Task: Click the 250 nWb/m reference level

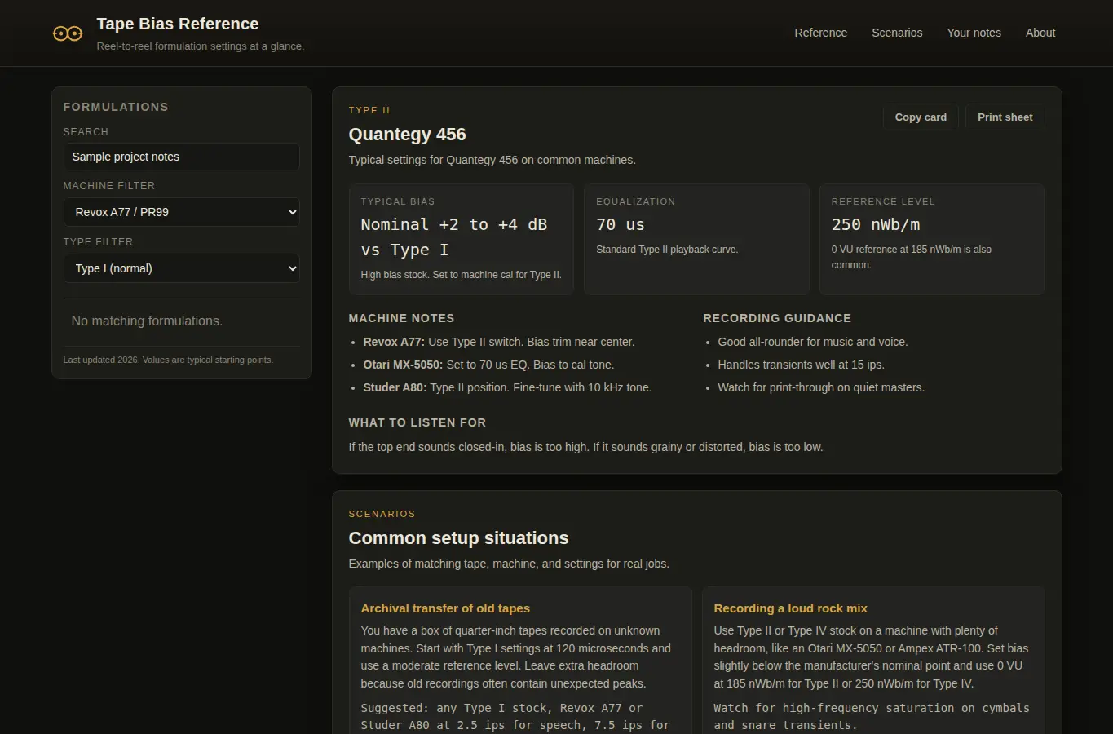Action: (875, 224)
